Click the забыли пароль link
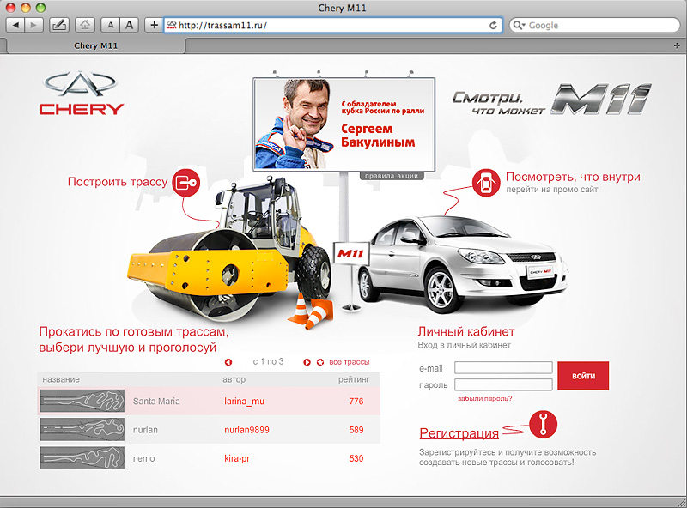687x508 pixels. [x=485, y=398]
